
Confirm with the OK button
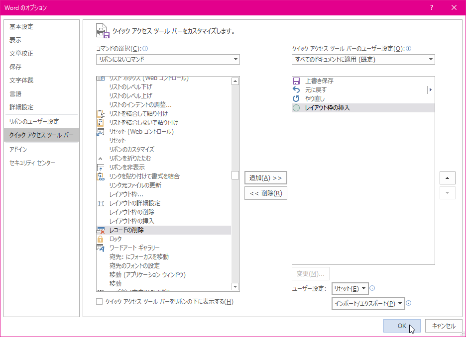(402, 326)
